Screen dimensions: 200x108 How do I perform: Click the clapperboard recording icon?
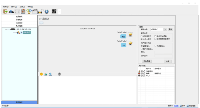point(35,11)
